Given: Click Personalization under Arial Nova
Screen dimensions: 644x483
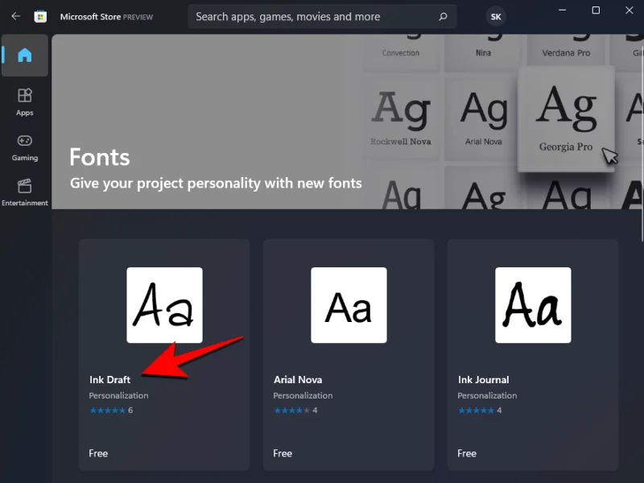Looking at the screenshot, I should 303,395.
